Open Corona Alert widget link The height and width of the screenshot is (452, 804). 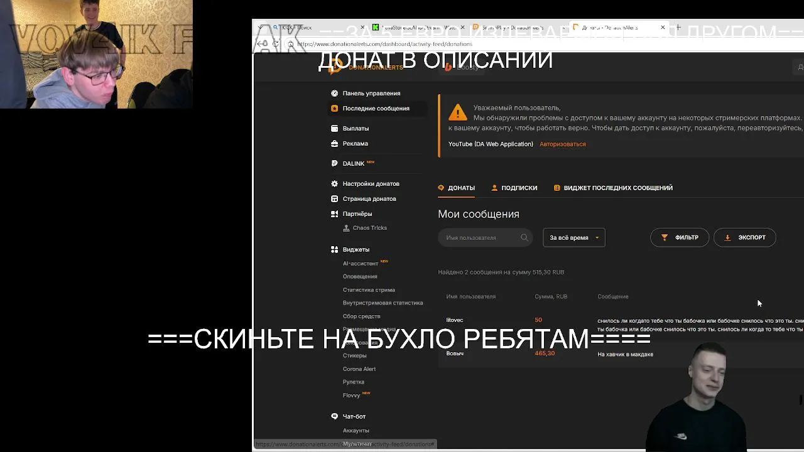point(359,369)
